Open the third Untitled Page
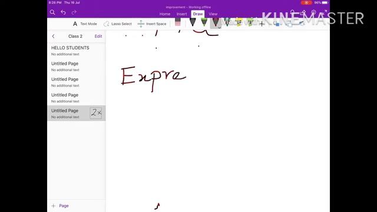377x212 pixels. tap(77, 98)
